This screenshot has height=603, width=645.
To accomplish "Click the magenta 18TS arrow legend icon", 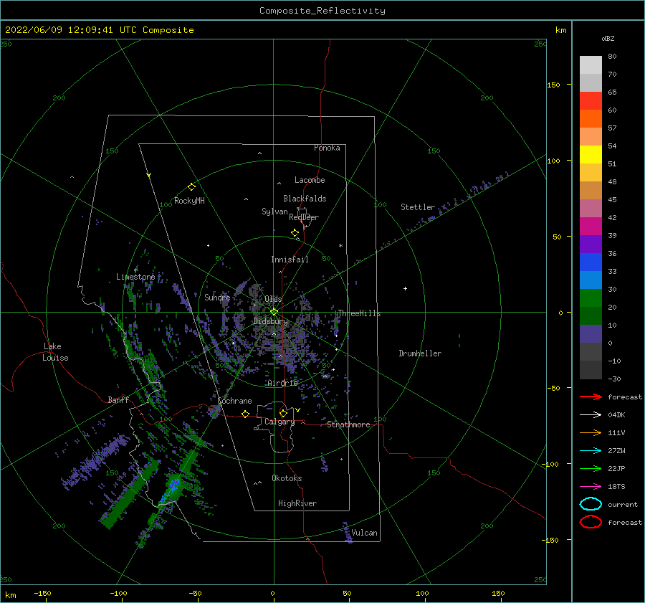I will click(x=591, y=487).
